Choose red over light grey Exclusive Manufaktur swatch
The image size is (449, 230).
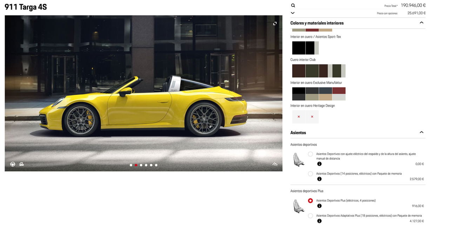coord(339,94)
